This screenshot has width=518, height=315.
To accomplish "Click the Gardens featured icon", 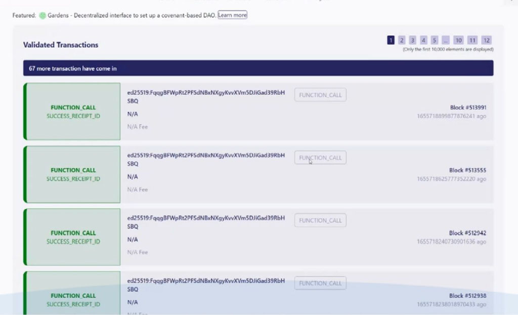I will [42, 15].
